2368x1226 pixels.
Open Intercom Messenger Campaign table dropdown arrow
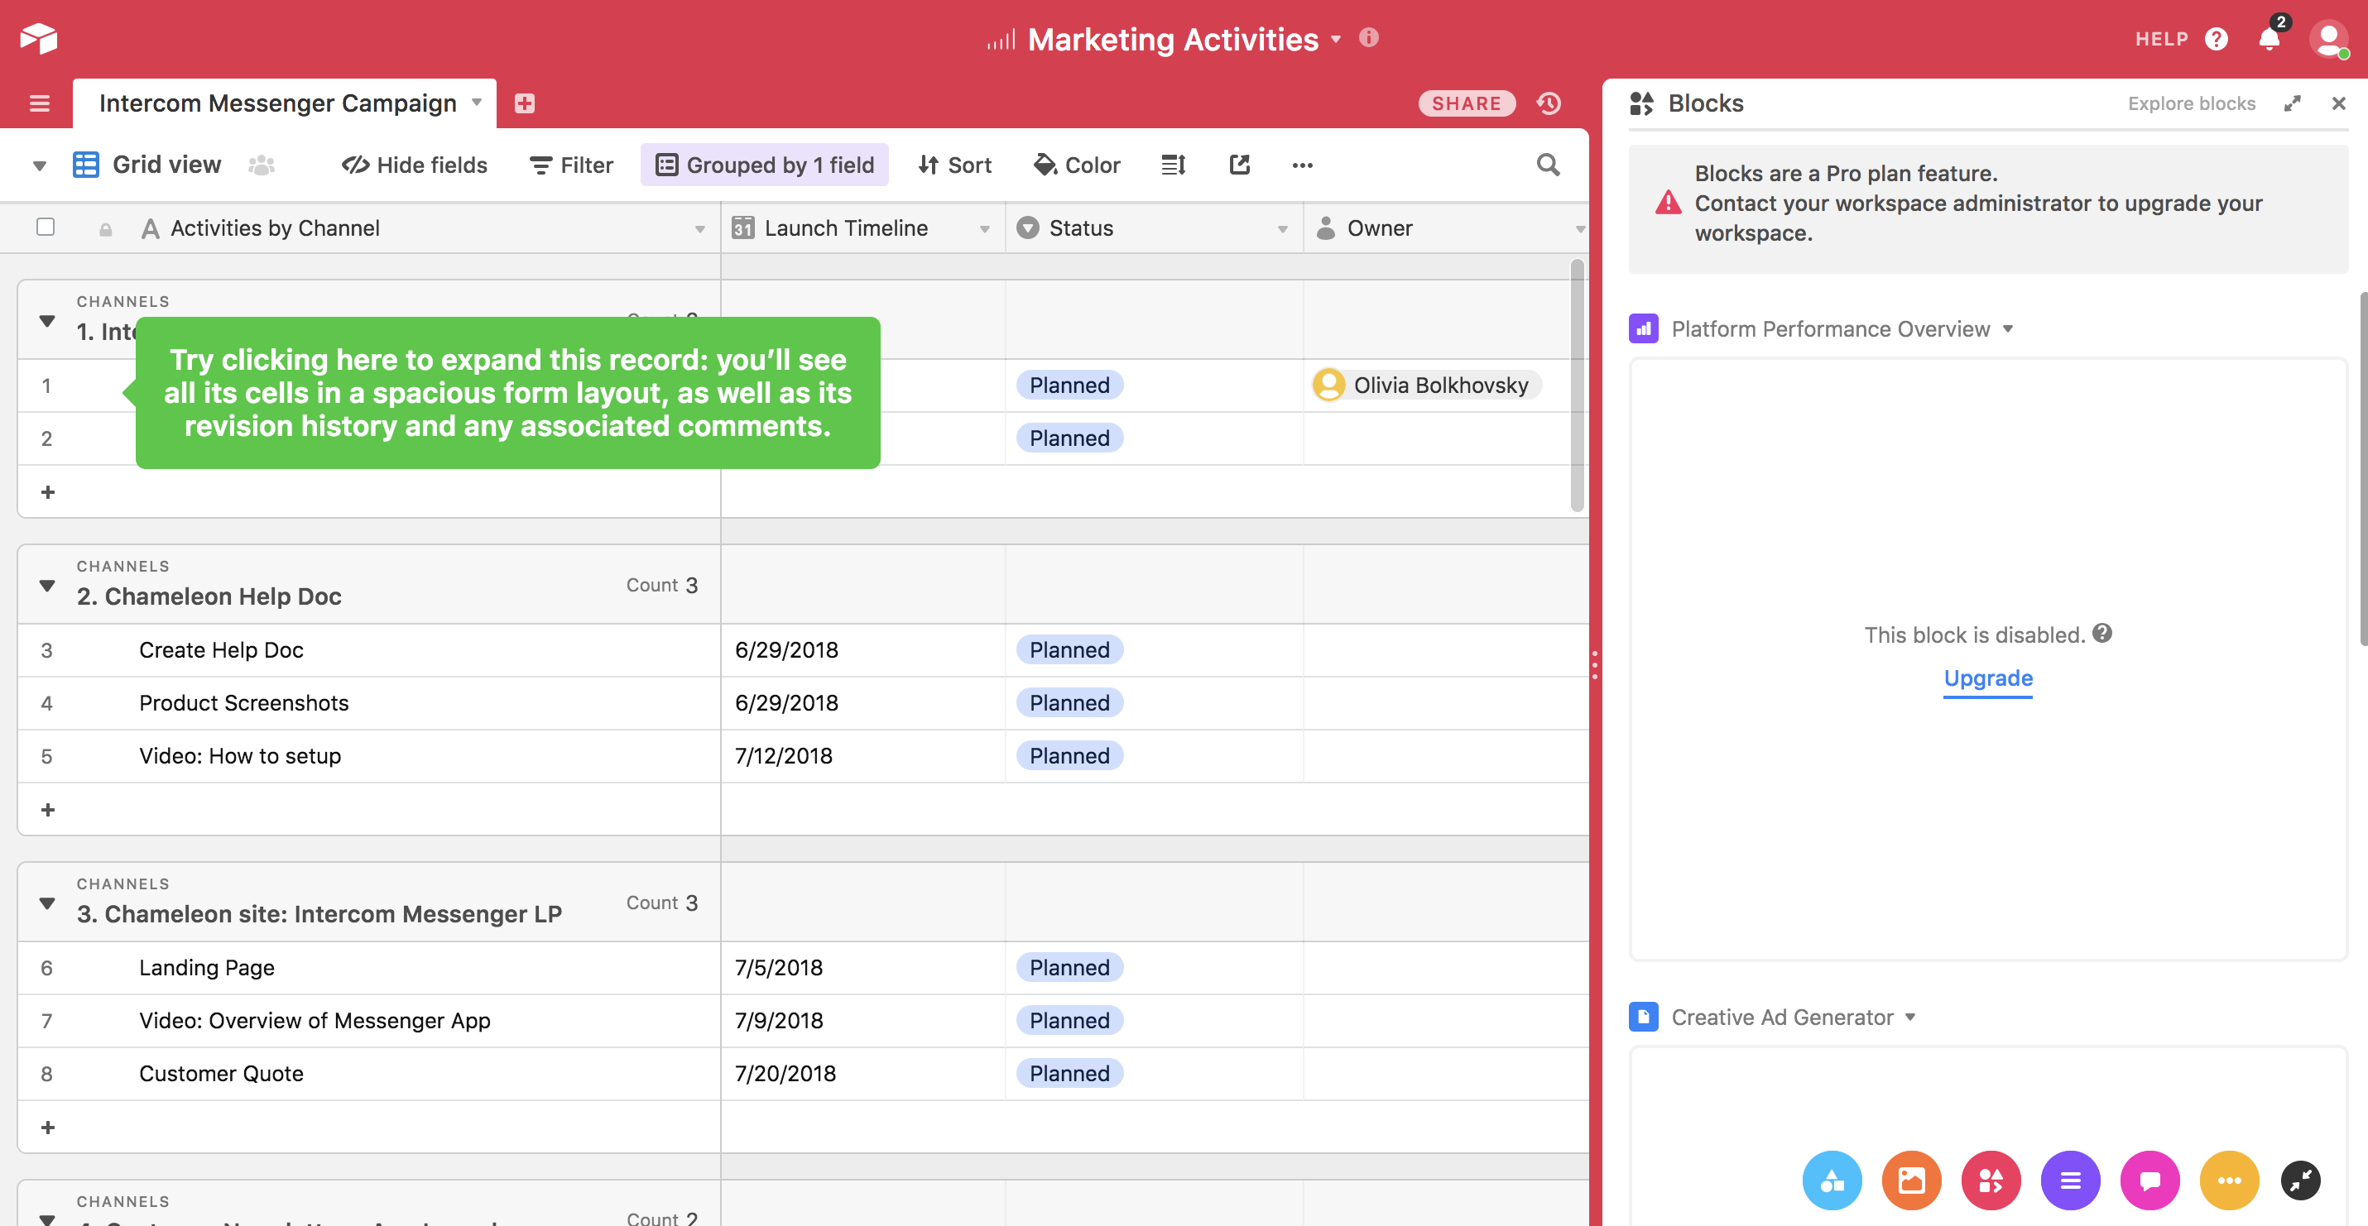tap(477, 102)
